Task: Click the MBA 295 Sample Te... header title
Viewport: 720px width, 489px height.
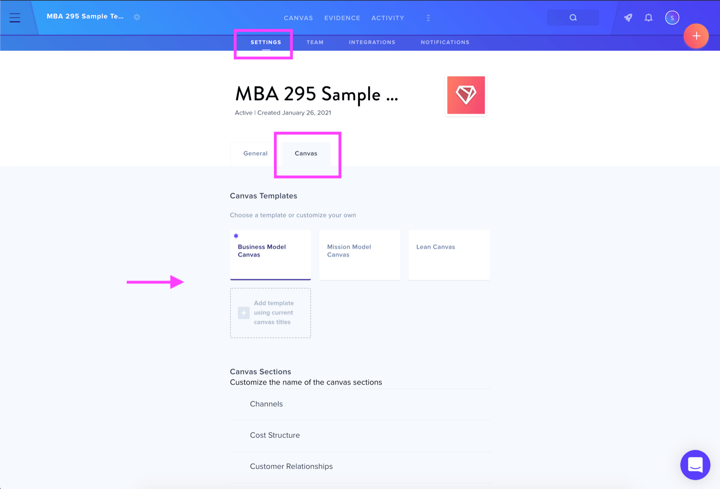Action: 85,16
